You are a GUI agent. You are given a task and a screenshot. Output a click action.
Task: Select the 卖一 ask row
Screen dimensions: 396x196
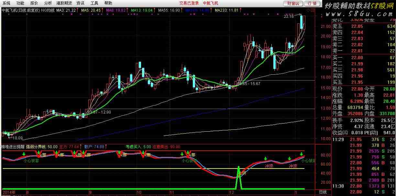pyautogui.click(x=364, y=51)
